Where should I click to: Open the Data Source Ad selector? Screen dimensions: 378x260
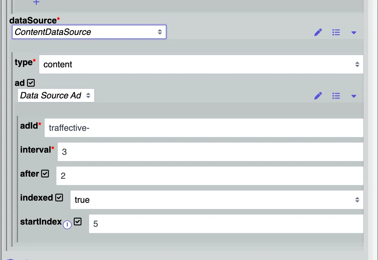tap(56, 95)
